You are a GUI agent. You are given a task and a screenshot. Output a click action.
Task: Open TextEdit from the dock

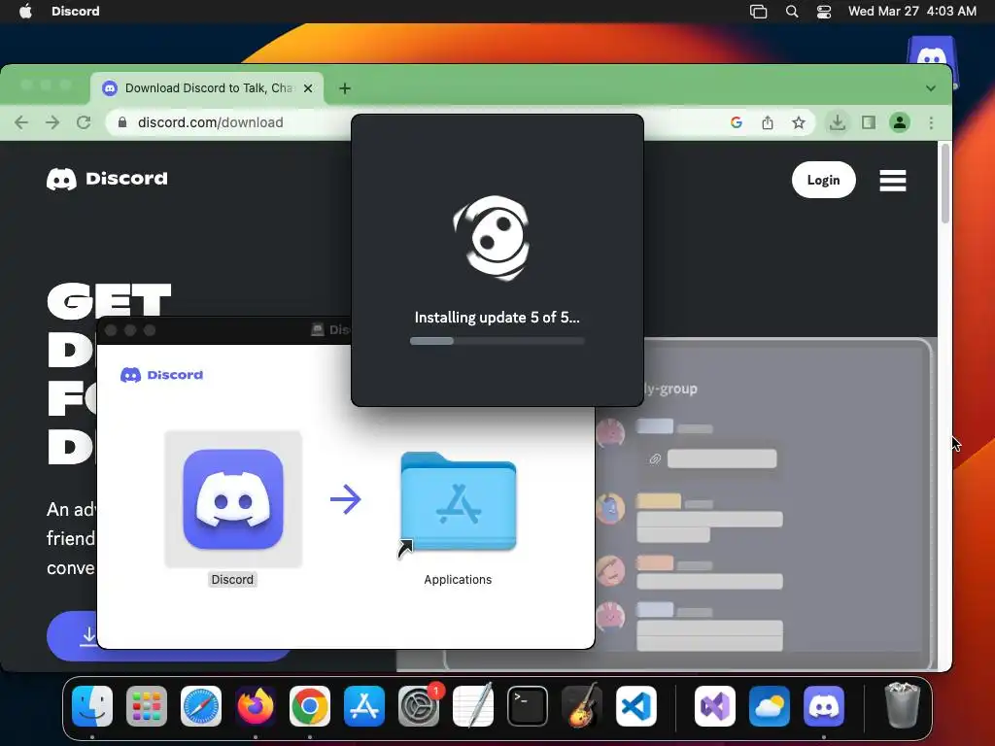(473, 706)
